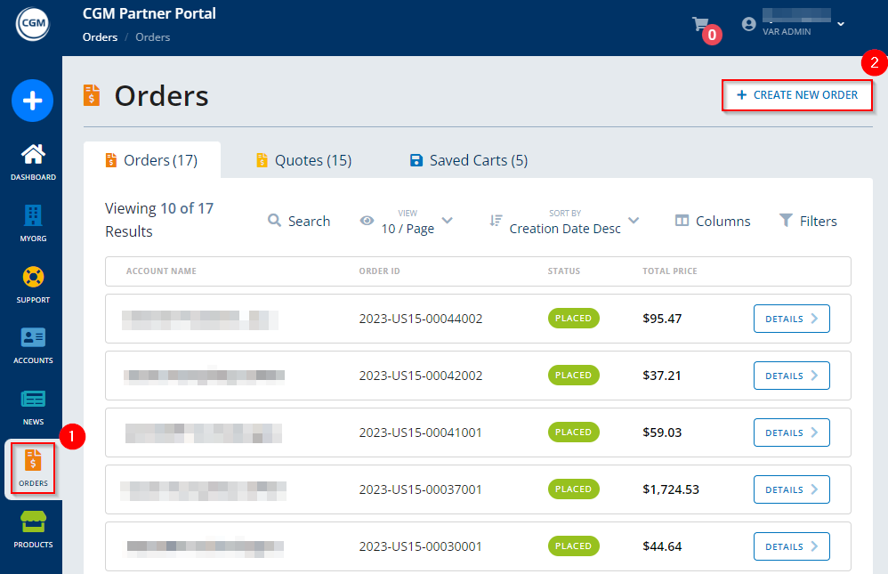Viewport: 888px width, 574px height.
Task: Switch to the Quotes (15) tab
Action: 303,160
